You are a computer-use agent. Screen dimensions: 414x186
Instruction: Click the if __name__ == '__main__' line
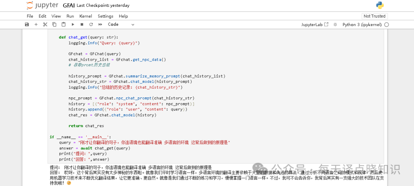click(80, 137)
